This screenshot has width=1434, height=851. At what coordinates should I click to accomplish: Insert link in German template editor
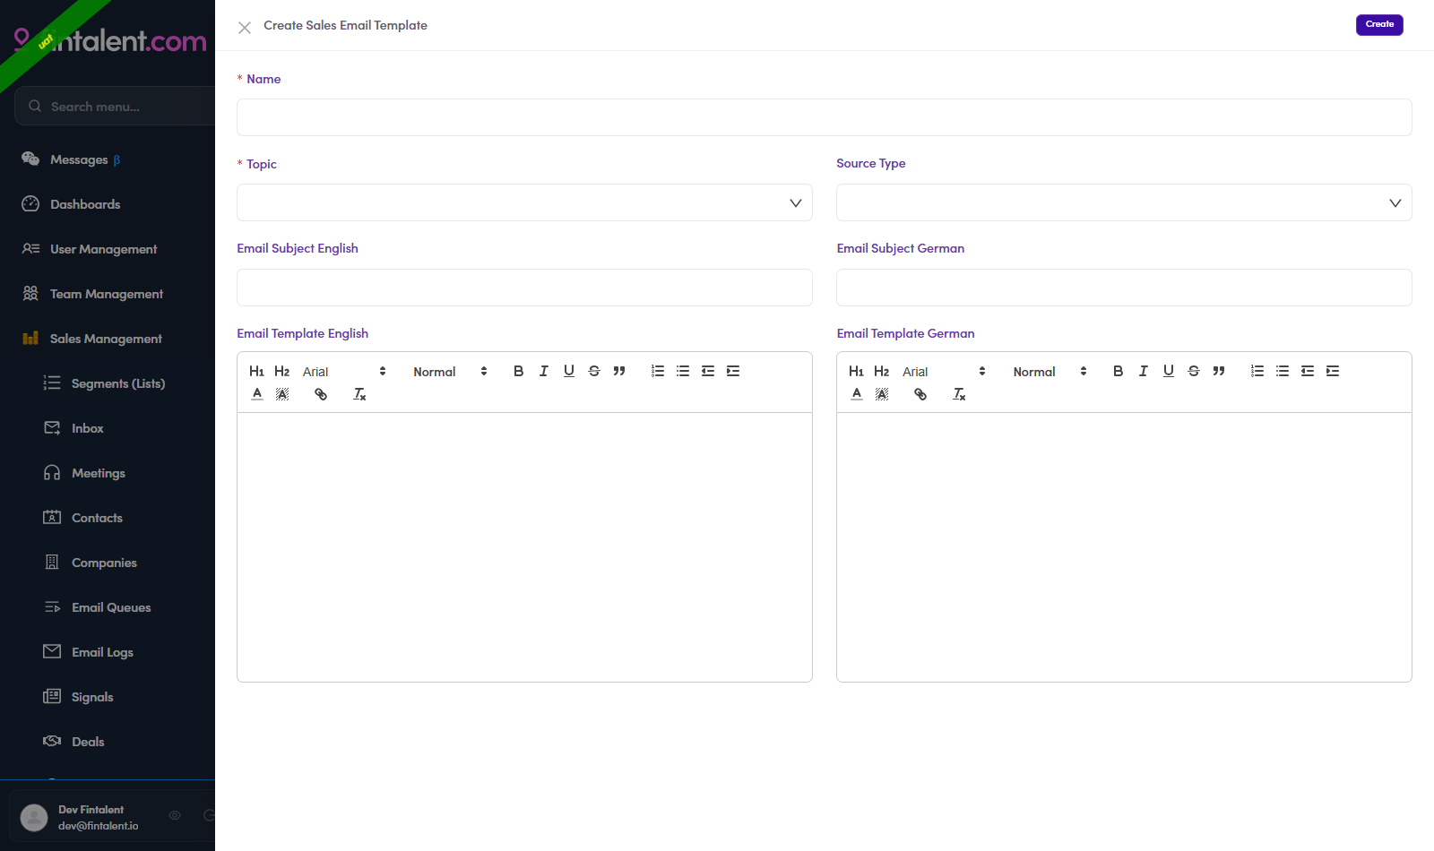[920, 394]
